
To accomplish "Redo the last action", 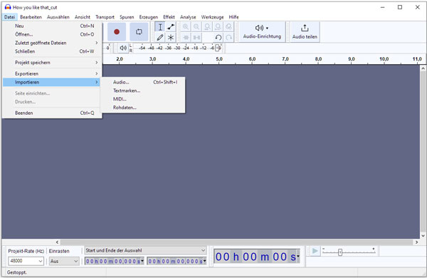I will 228,37.
